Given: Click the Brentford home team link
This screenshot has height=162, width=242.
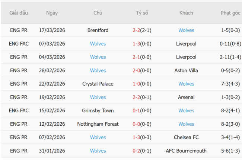Looking at the screenshot, I should [98, 30].
